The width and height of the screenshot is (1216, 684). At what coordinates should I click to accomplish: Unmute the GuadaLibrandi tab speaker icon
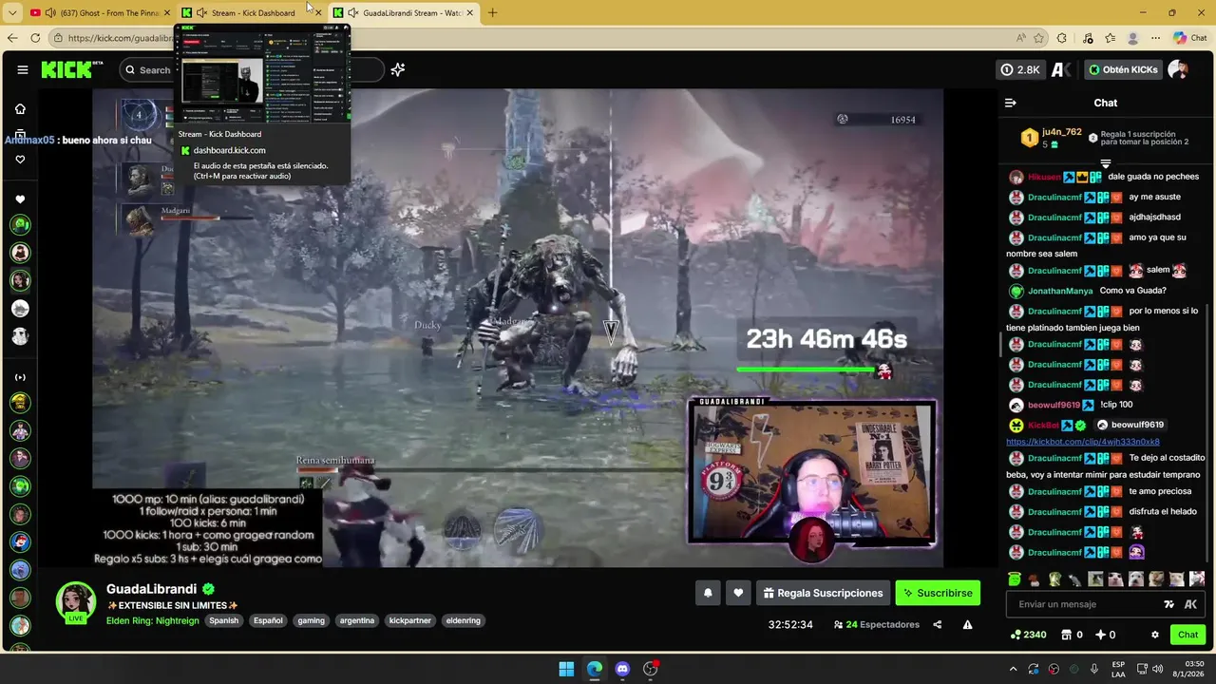(353, 13)
